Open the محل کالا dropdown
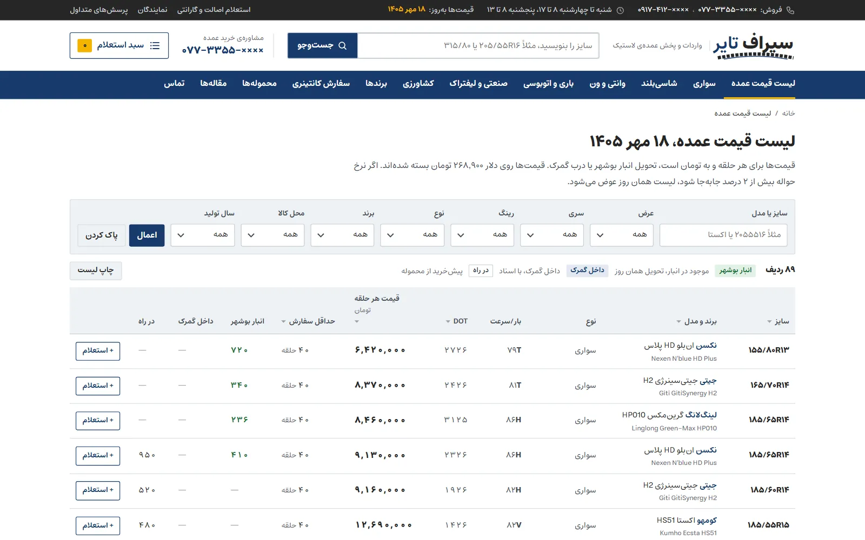Screen dimensions: 865x540 [272, 235]
